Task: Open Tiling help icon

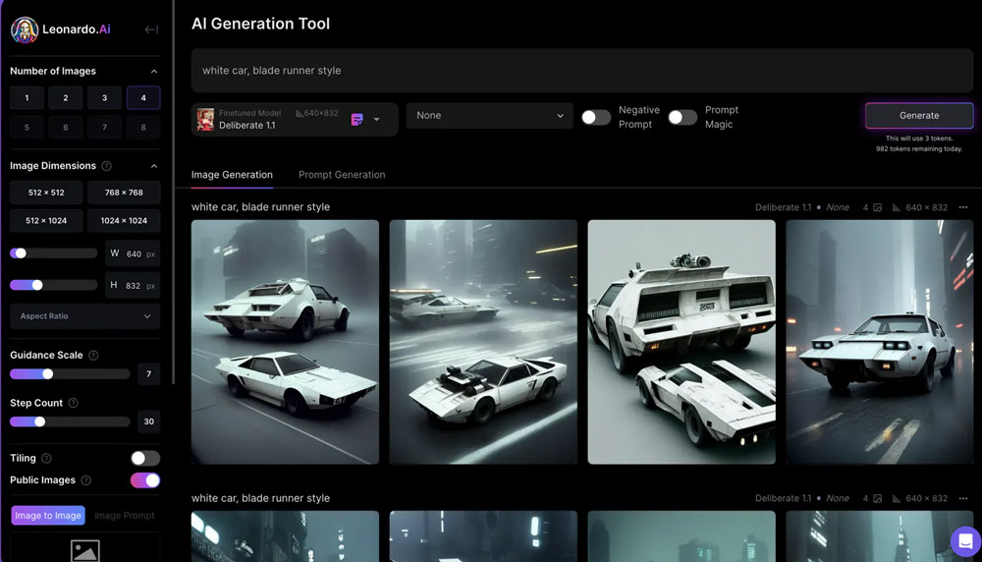Action: click(x=46, y=458)
